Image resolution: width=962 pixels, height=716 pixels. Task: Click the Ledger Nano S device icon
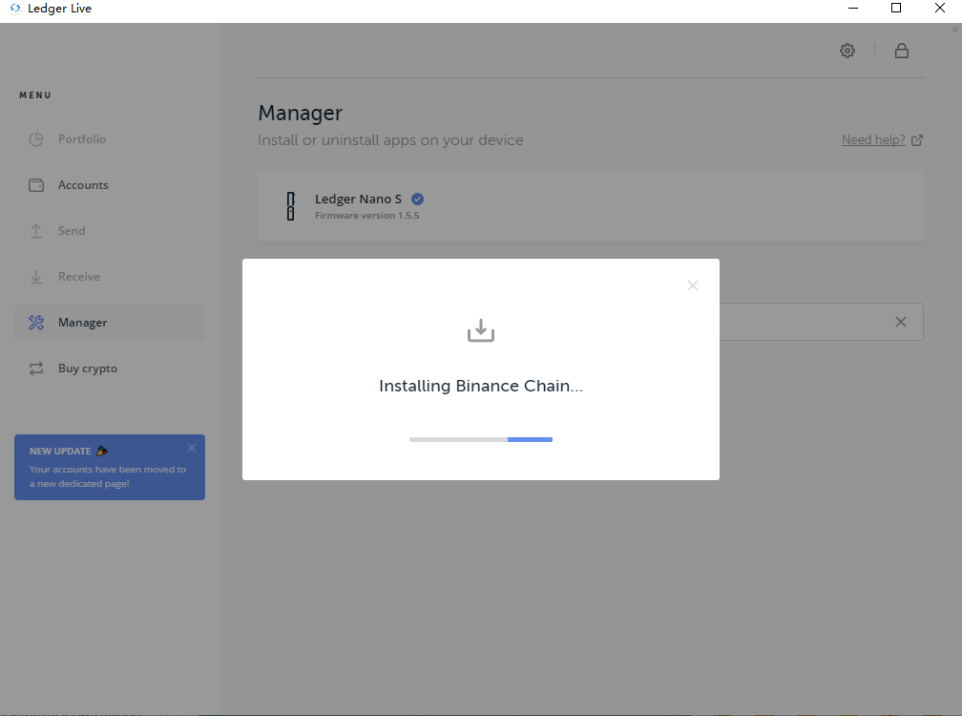tap(290, 206)
